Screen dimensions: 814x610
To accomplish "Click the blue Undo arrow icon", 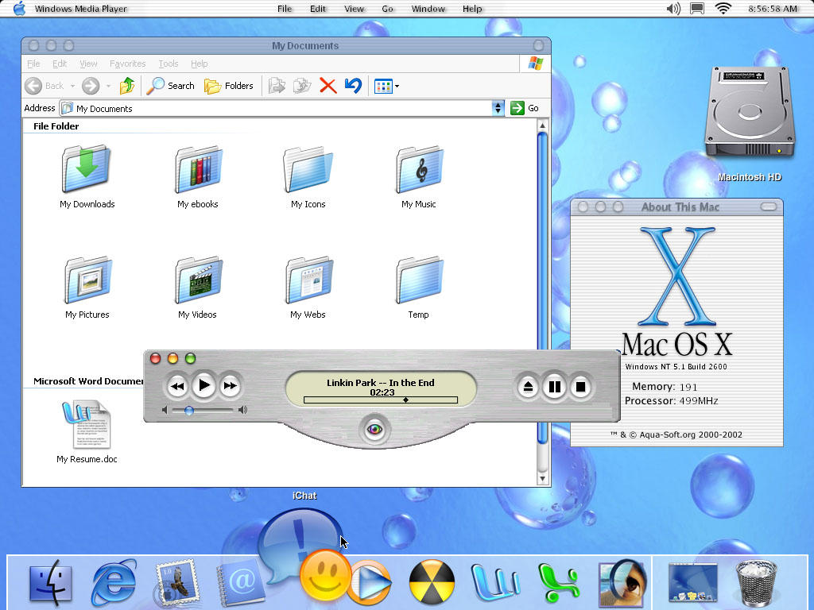I will [354, 86].
